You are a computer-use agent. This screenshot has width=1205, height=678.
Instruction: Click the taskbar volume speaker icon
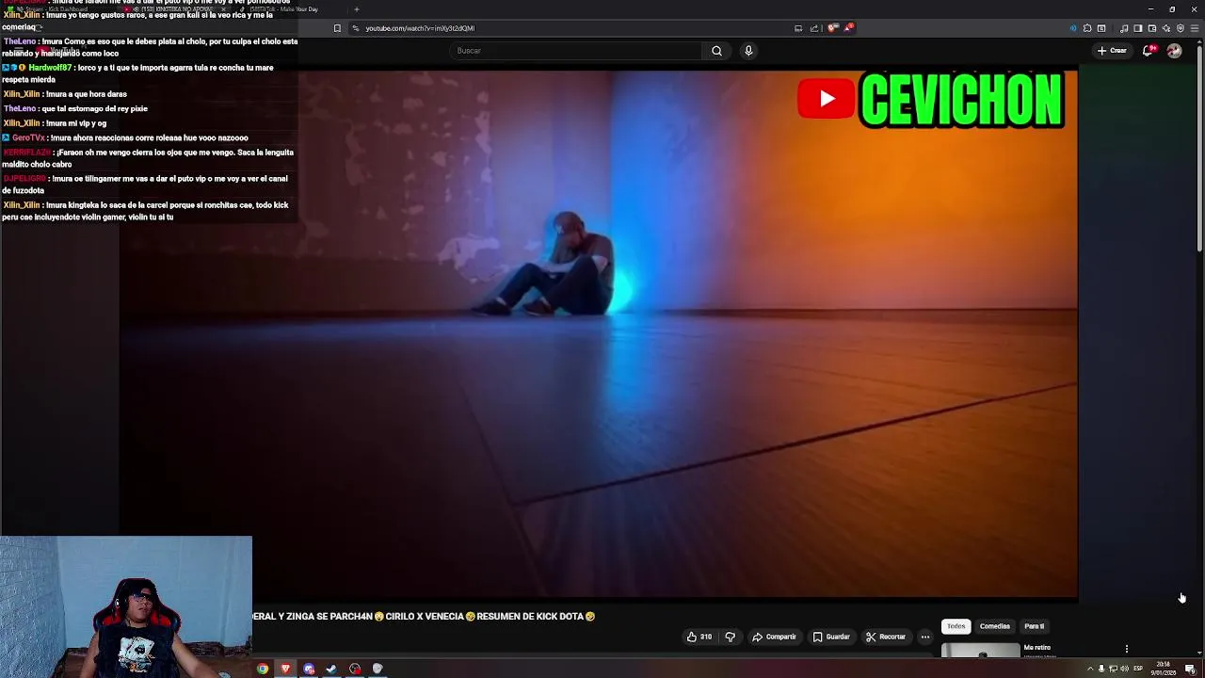[x=1124, y=670]
